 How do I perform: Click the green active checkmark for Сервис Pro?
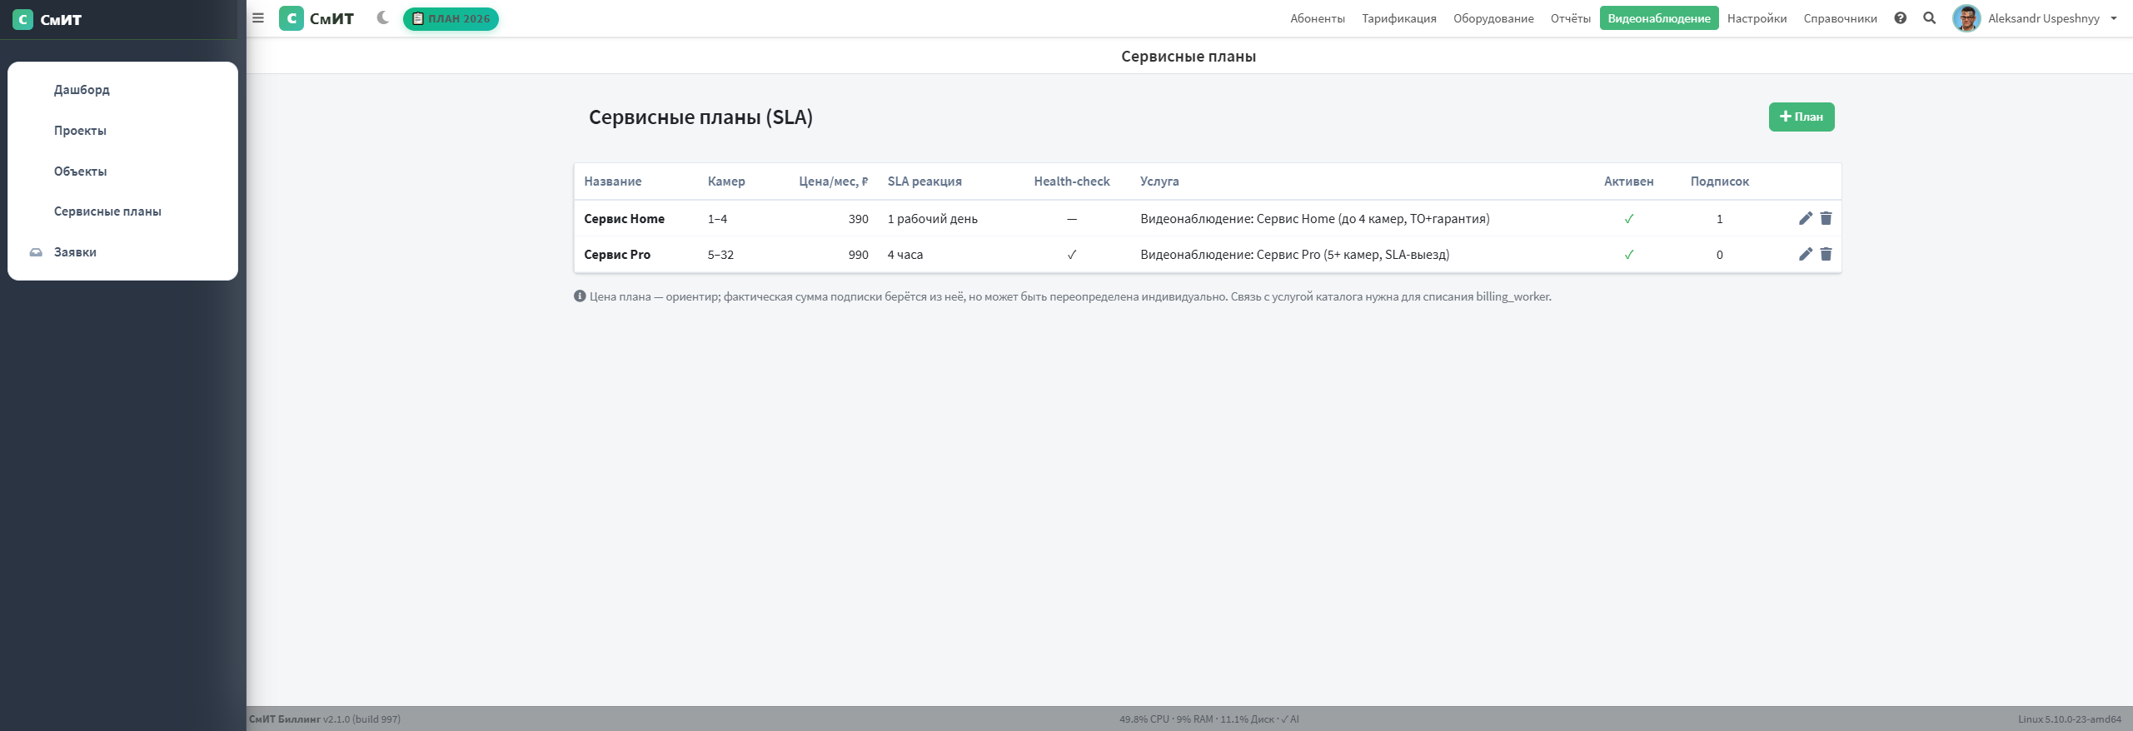click(1629, 255)
